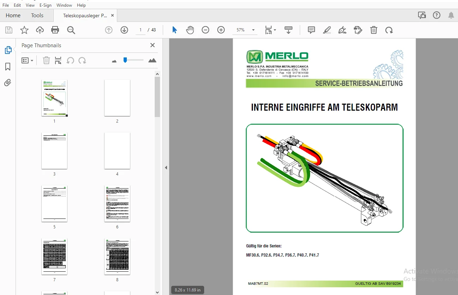Click the Save file icon
Image resolution: width=458 pixels, height=295 pixels.
[x=8, y=30]
